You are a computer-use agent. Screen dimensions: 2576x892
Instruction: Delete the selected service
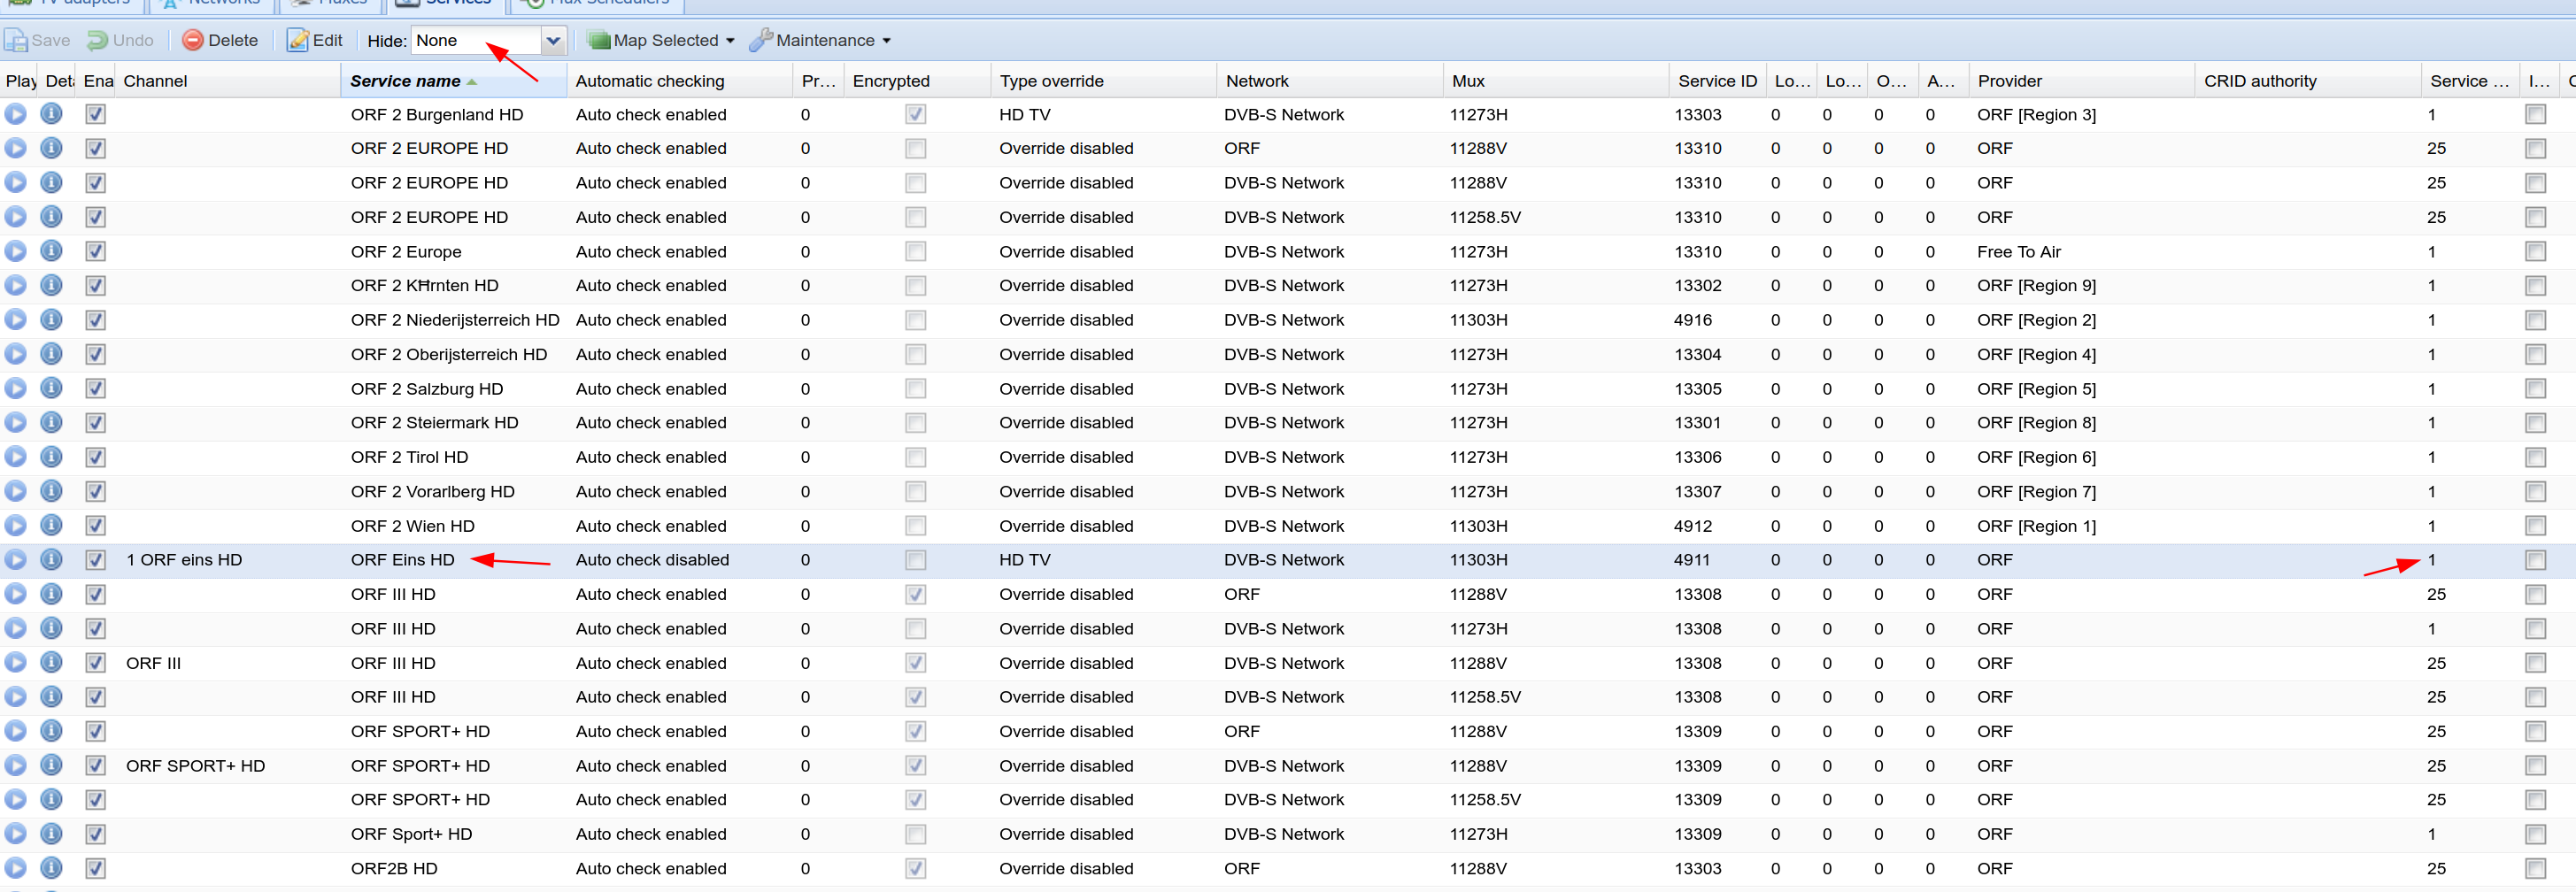(x=221, y=41)
